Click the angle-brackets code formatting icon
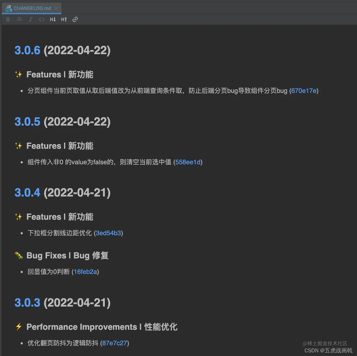This screenshot has width=357, height=356. coord(42,19)
